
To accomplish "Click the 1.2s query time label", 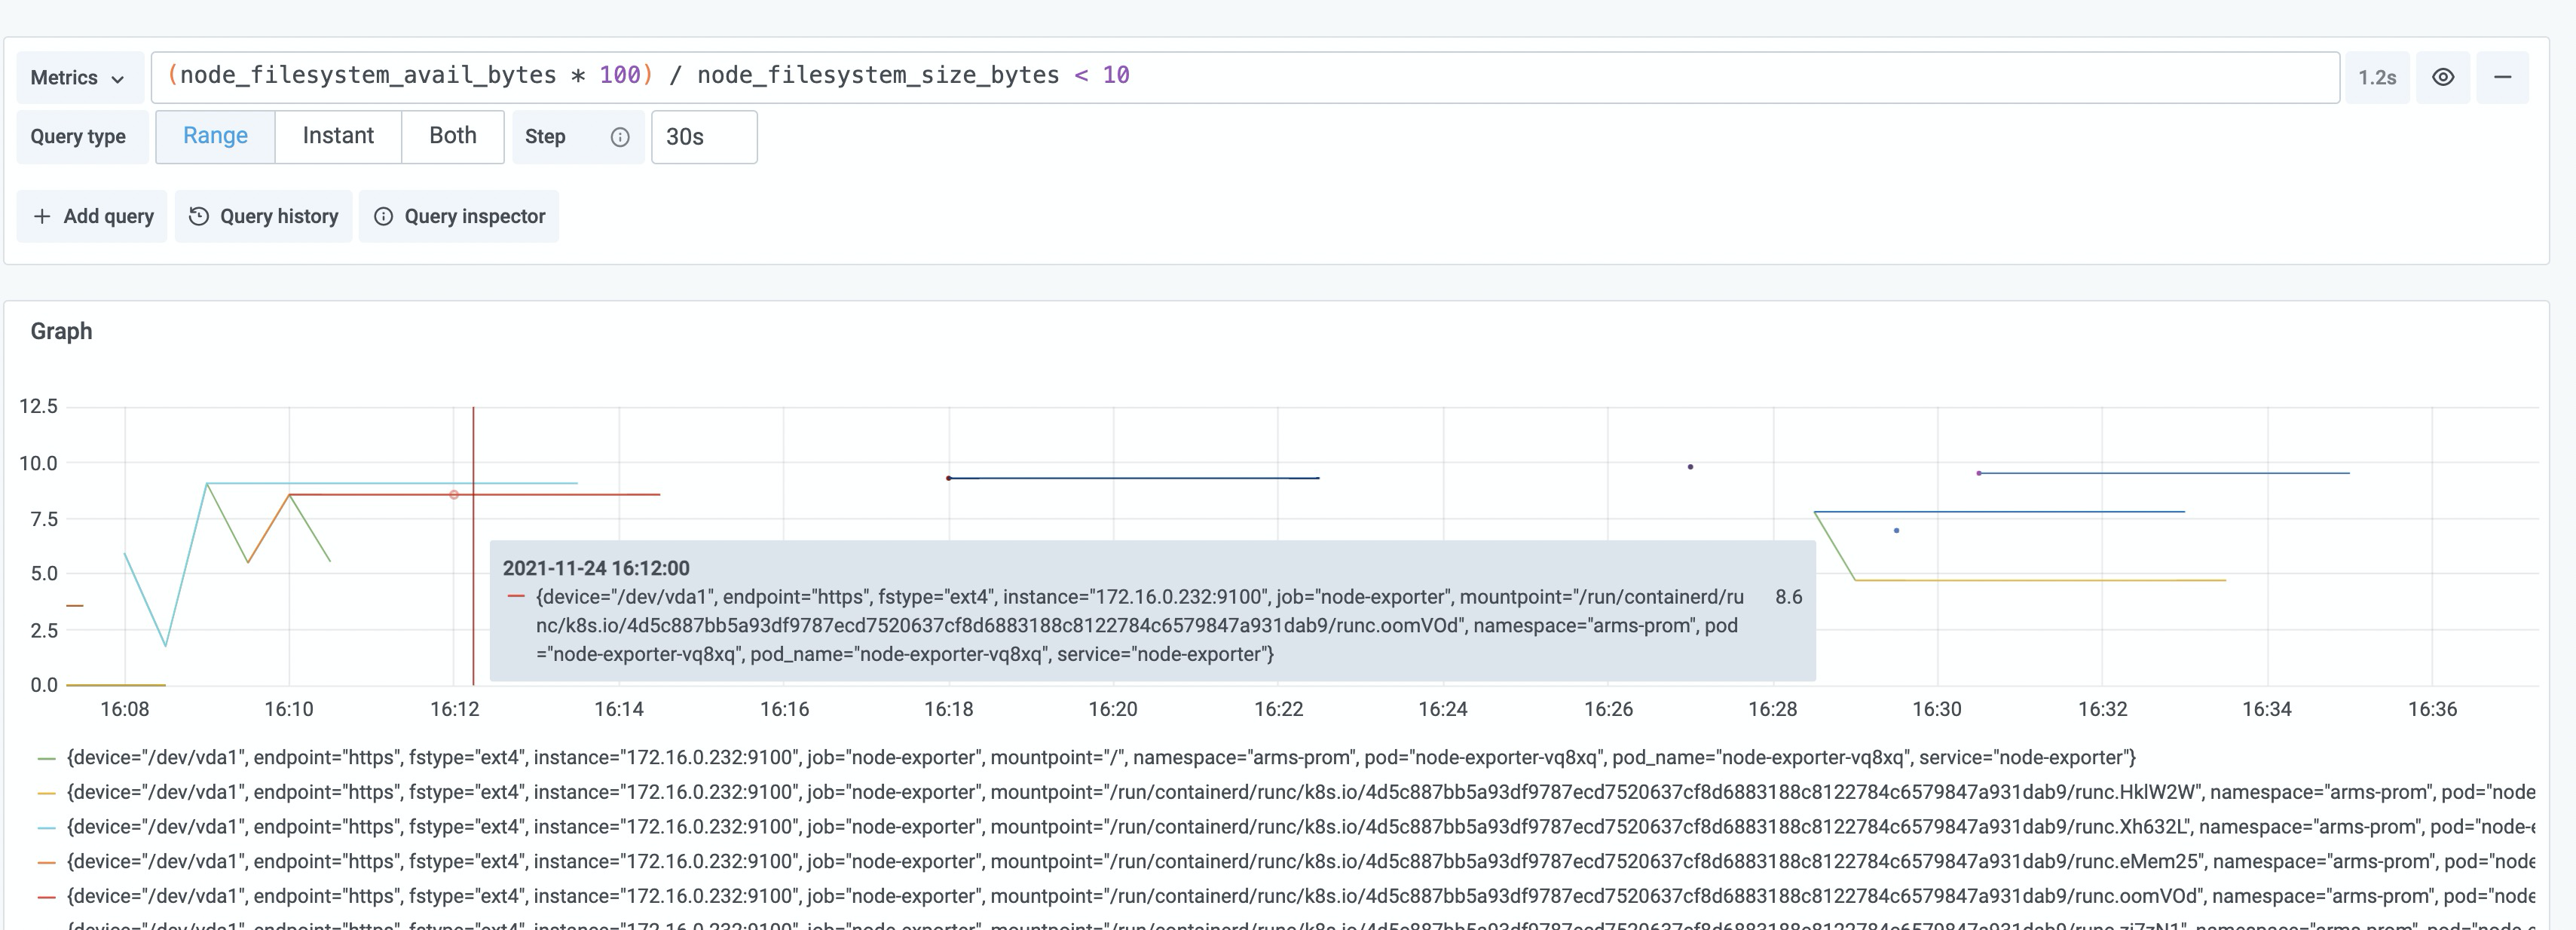I will pos(2377,77).
